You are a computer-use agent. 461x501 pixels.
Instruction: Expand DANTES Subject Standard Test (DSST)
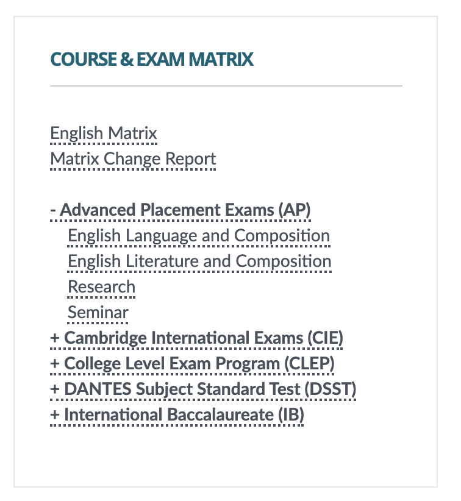point(203,389)
